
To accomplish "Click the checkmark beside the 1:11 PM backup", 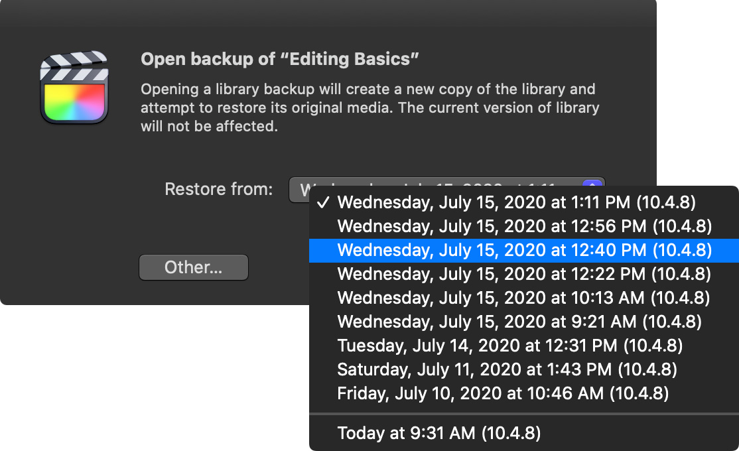I will pos(323,203).
